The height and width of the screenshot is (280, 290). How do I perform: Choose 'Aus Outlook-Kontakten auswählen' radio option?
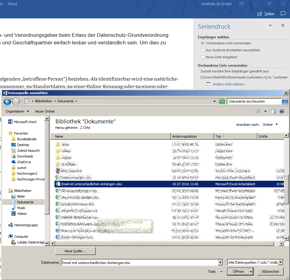(x=203, y=50)
